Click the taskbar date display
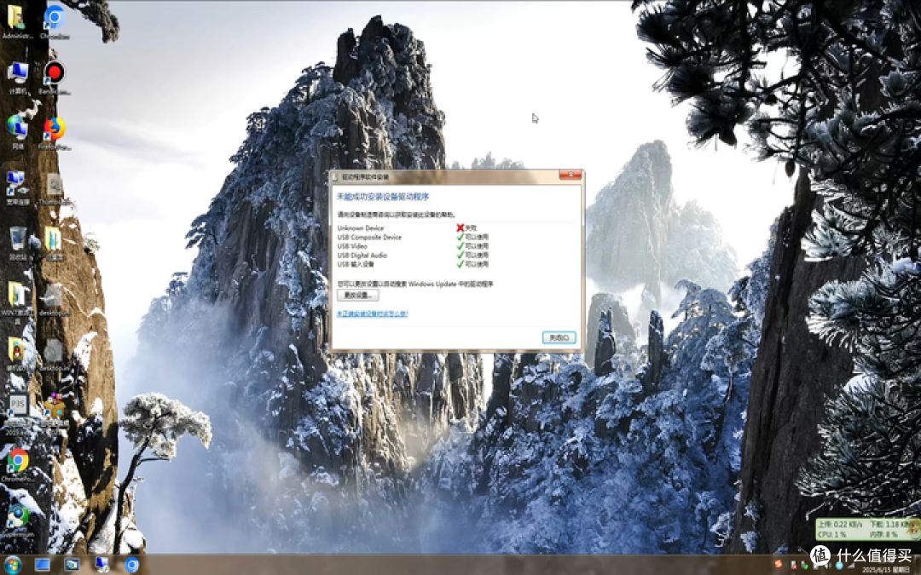Image resolution: width=921 pixels, height=575 pixels. 886,569
